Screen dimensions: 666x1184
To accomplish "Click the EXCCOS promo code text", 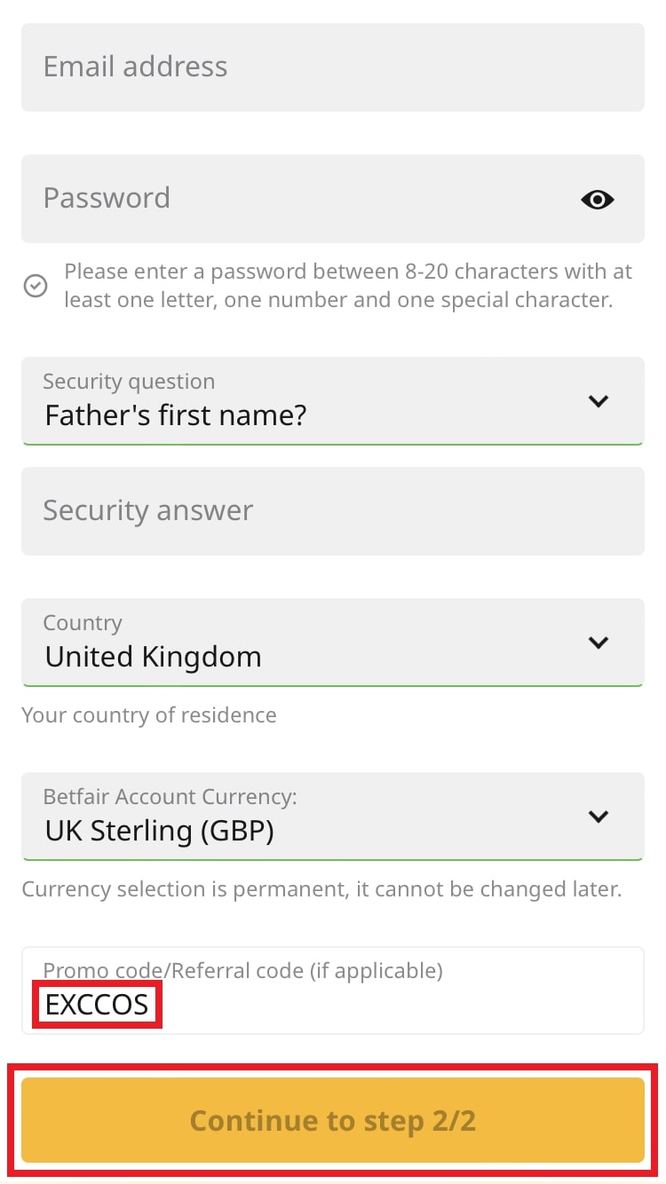I will 97,1005.
